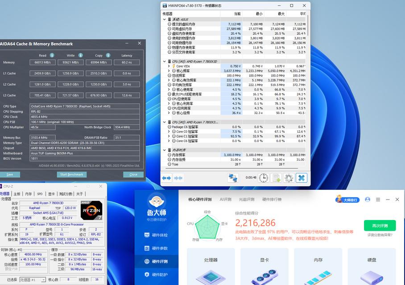Collapse the 内存时序 sensor group

click(x=165, y=150)
